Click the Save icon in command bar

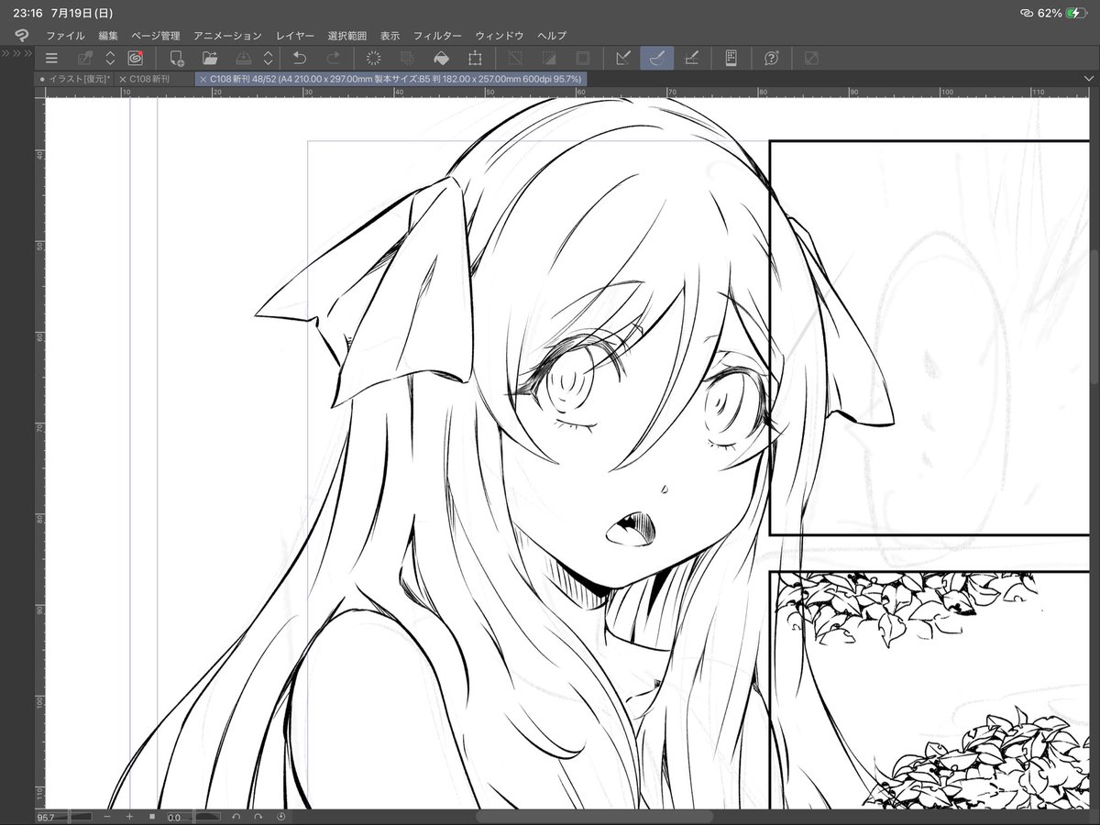pyautogui.click(x=243, y=58)
